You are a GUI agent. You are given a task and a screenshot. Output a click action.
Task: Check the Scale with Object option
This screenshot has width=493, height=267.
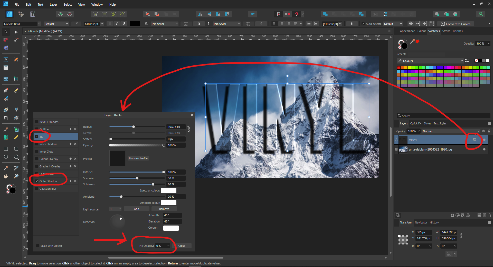coord(38,246)
